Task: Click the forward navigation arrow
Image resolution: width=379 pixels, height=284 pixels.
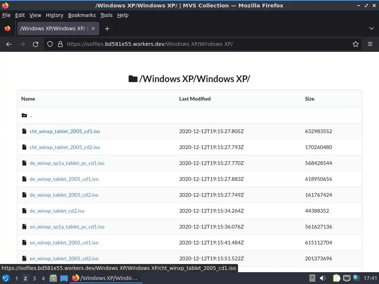Action: coord(22,44)
